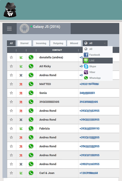The image size is (122, 181).
Task: Star the Carl & Joan call
Action: click(x=11, y=173)
